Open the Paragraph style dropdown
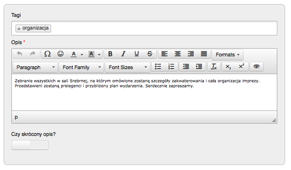 click(36, 67)
